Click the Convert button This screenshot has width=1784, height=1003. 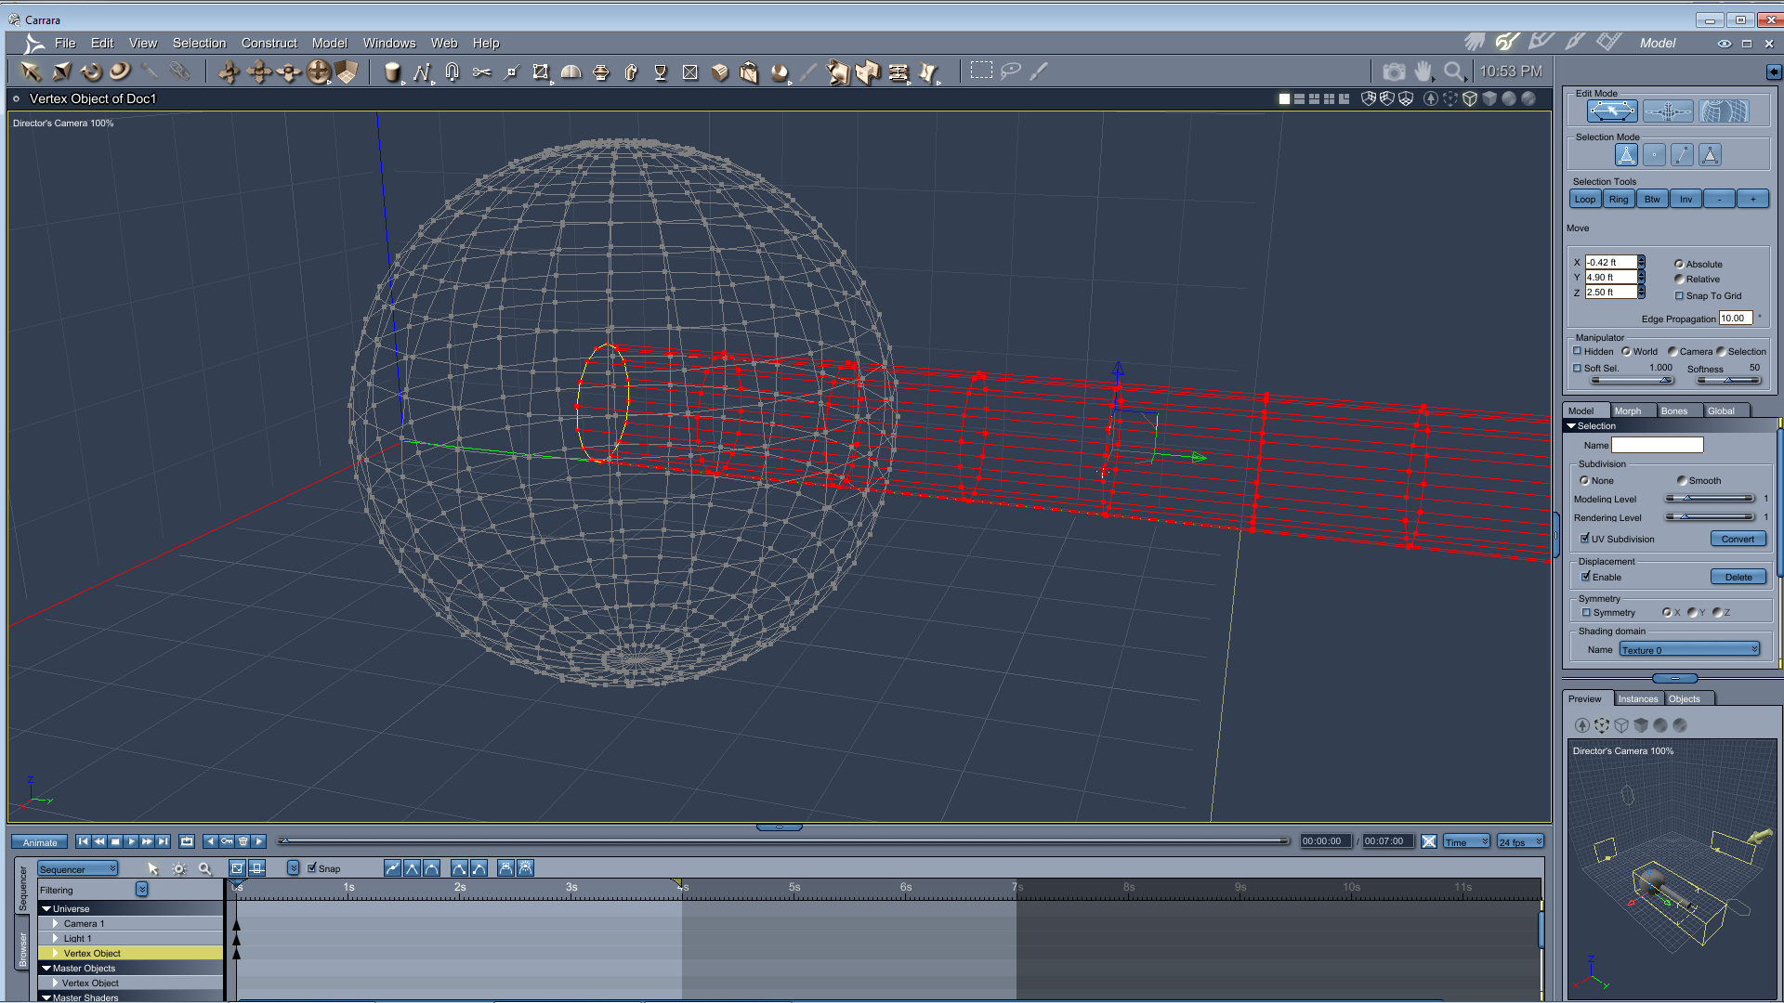coord(1738,539)
